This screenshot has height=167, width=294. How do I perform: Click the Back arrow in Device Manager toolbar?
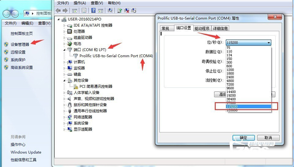click(58, 11)
